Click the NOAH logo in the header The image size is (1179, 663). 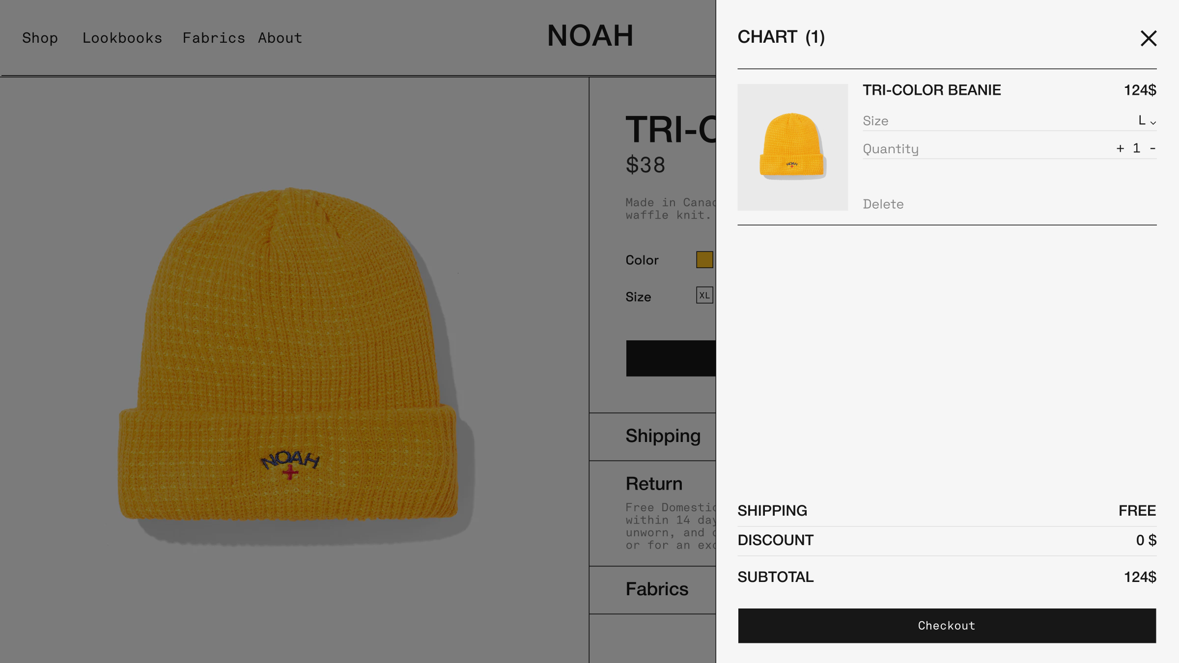click(590, 36)
